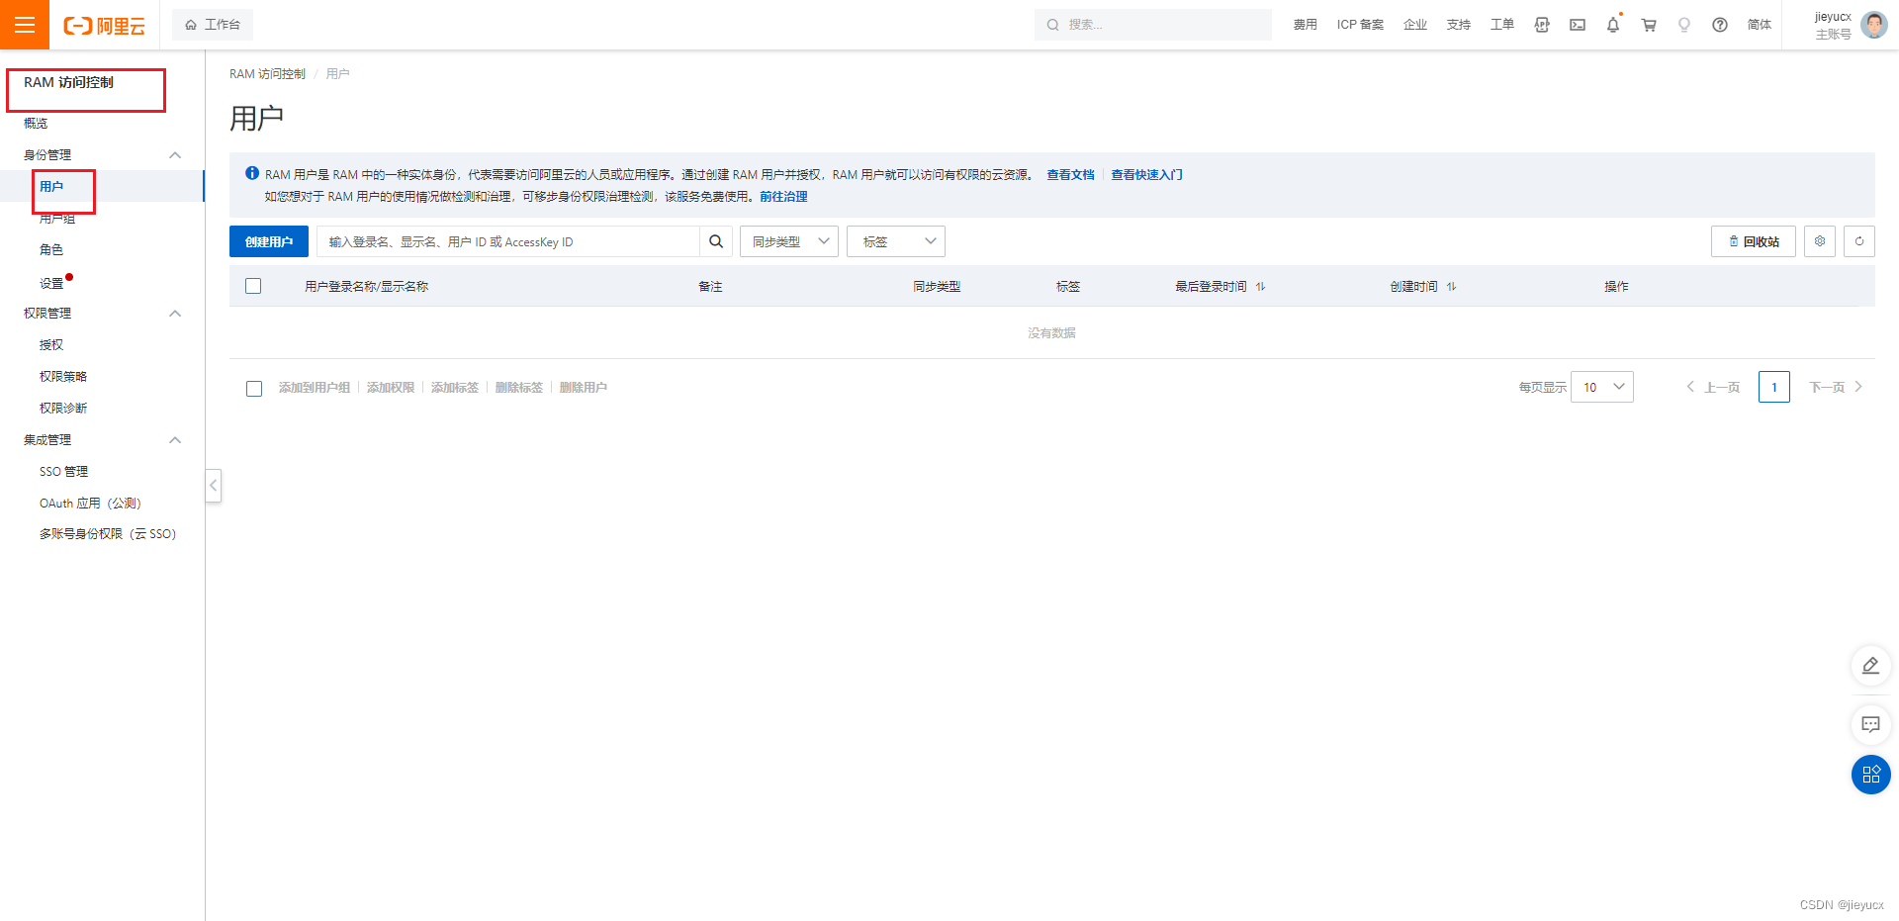The width and height of the screenshot is (1899, 921).
Task: Open the floating chat message icon
Action: click(1871, 724)
